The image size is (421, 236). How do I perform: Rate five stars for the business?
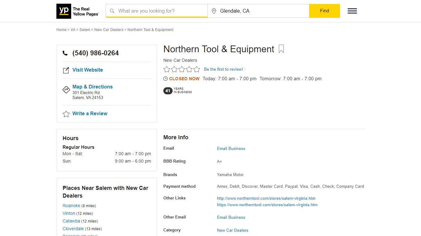coord(197,69)
